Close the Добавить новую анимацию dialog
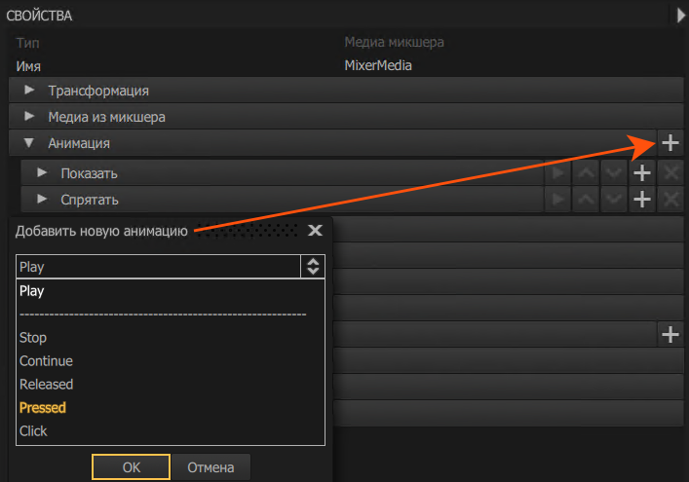 [315, 231]
